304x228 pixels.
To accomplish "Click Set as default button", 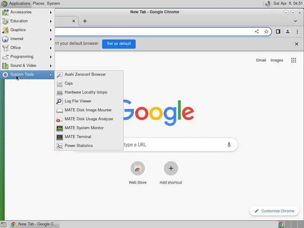I will click(119, 44).
